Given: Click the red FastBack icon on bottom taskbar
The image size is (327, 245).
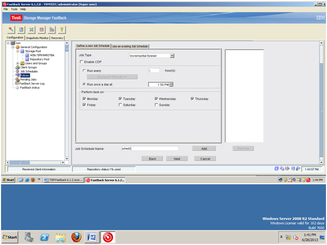Looking at the screenshot, I should click(108, 237).
